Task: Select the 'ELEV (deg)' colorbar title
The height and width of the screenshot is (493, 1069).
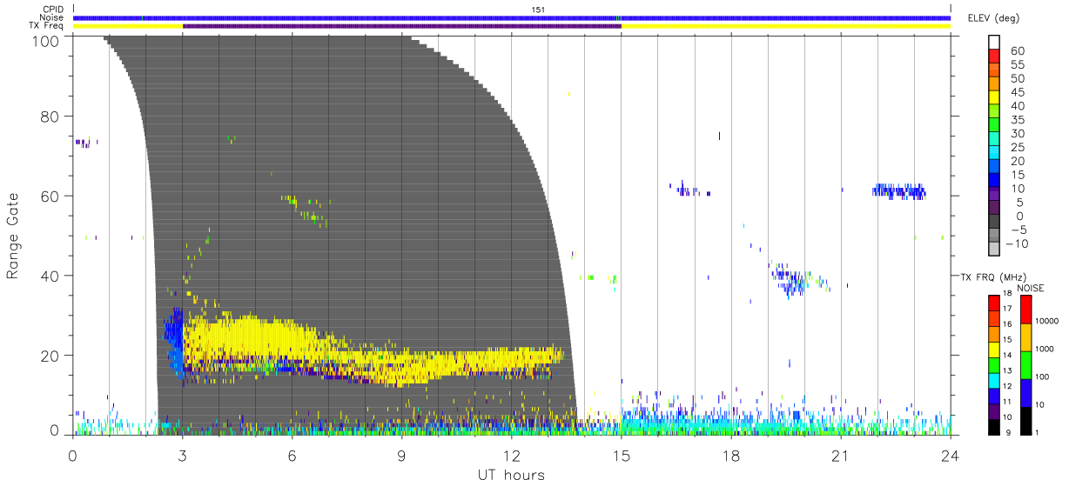Action: pos(993,17)
